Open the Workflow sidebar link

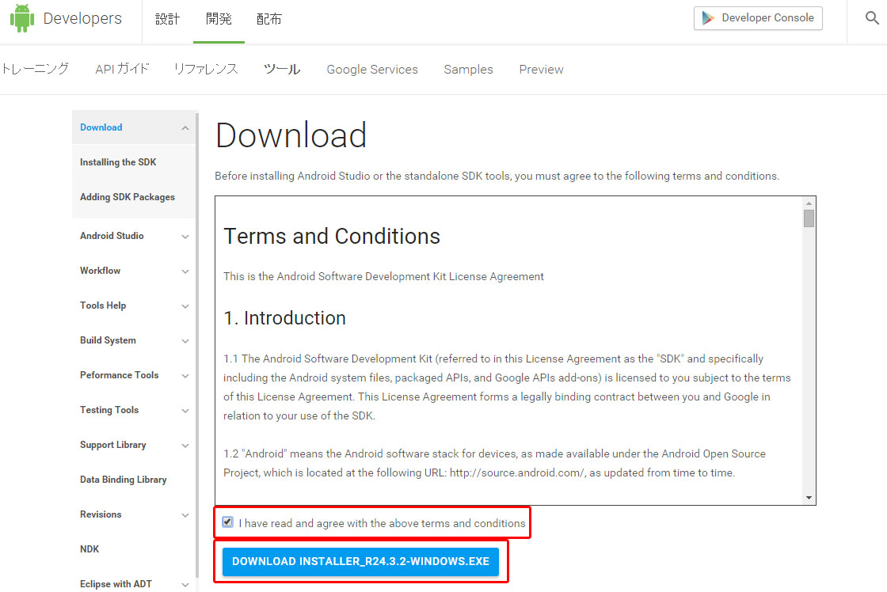pyautogui.click(x=100, y=270)
